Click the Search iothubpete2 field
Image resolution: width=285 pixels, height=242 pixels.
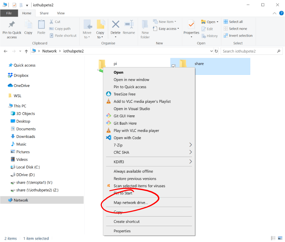click(x=252, y=51)
